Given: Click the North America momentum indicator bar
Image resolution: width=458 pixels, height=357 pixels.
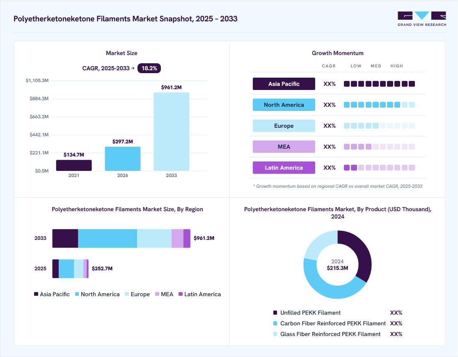Looking at the screenshot, I should click(x=380, y=105).
